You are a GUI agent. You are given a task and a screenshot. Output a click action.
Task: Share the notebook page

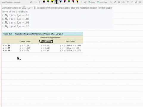136,2
